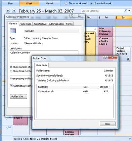Click the Folder Size... button

pyautogui.click(x=18, y=96)
